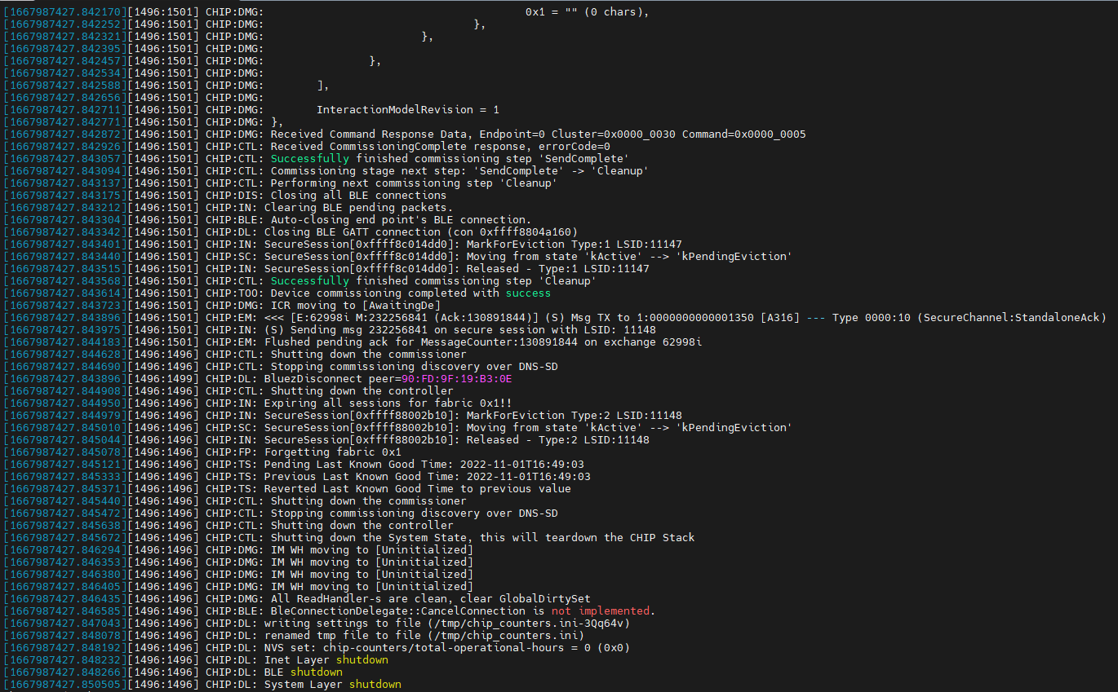Click the 'Inet Layer shutdown' line
This screenshot has width=1118, height=692.
196,660
